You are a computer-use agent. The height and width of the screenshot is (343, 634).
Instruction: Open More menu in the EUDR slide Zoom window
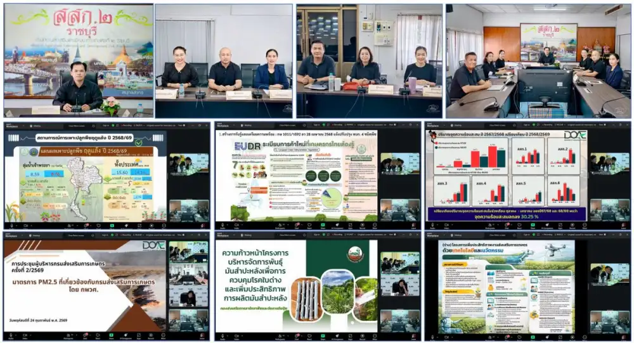(375, 225)
